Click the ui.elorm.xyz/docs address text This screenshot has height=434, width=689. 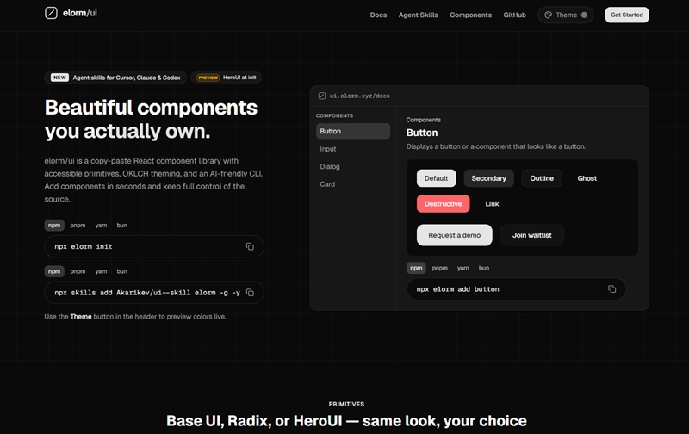(359, 96)
